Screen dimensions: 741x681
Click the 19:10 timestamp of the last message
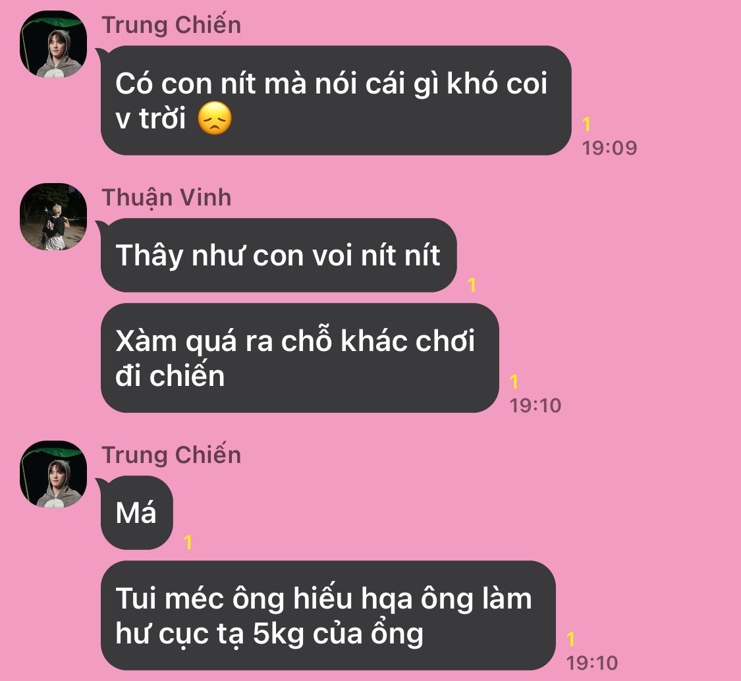[592, 663]
